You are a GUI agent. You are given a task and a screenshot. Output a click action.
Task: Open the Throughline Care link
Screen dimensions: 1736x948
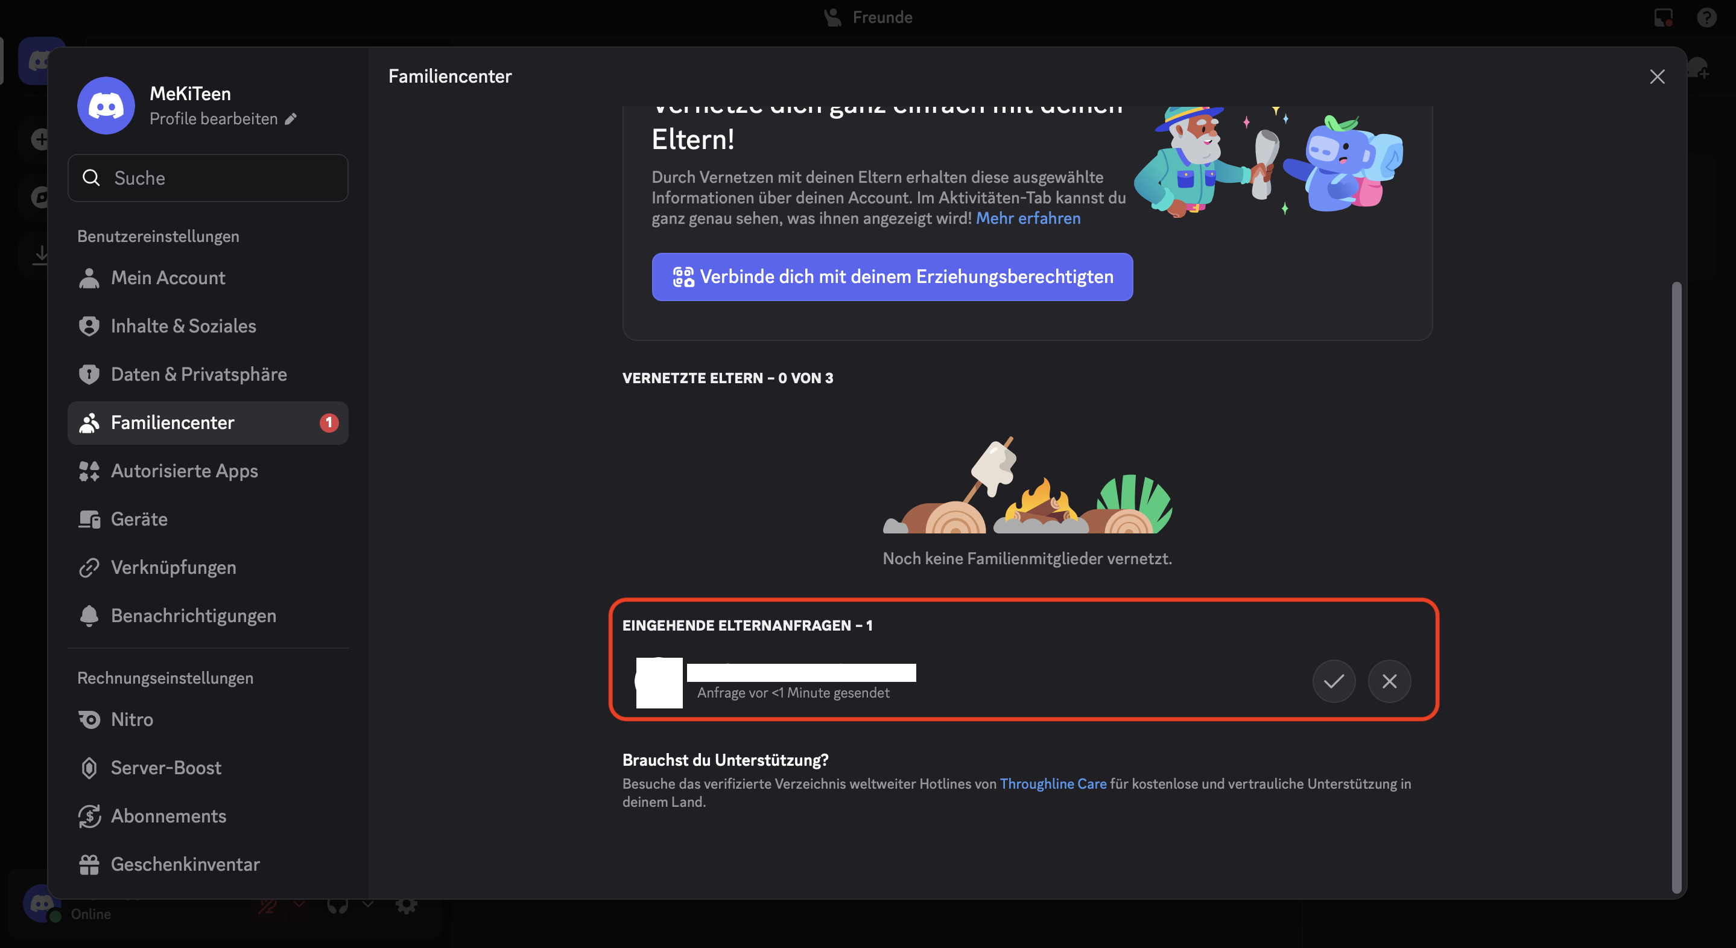click(x=1053, y=783)
